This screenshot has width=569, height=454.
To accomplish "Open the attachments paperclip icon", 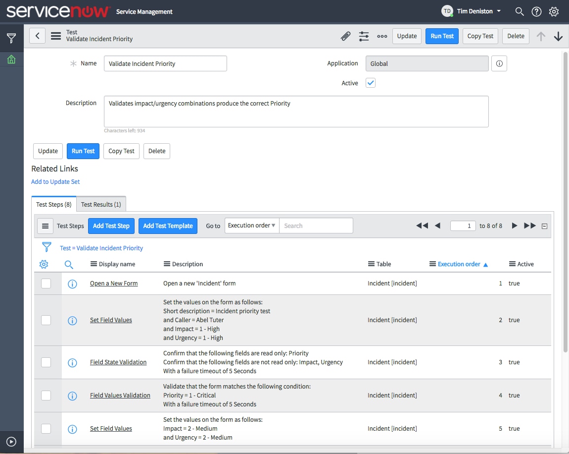I will (x=345, y=36).
